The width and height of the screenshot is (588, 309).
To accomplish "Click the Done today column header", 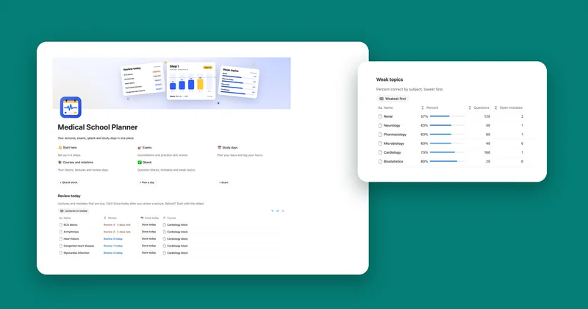I will coord(150,218).
